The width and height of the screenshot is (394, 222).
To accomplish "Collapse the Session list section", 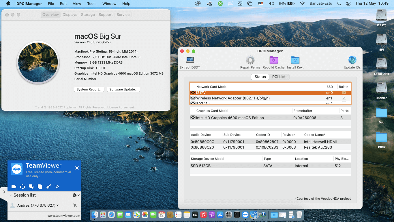I will (11, 195).
